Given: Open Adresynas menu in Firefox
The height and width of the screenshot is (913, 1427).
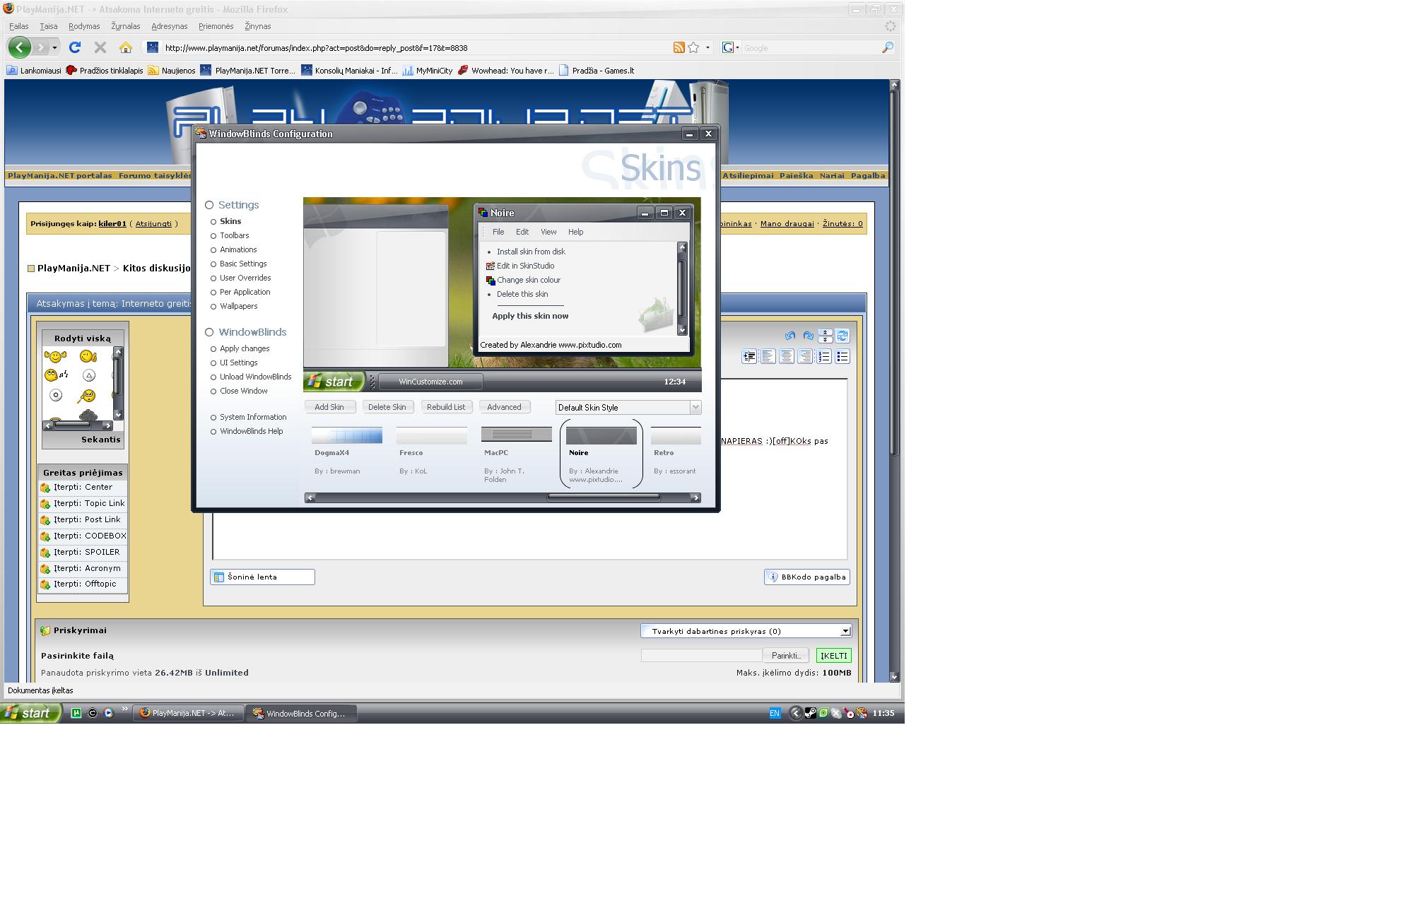Looking at the screenshot, I should tap(170, 26).
